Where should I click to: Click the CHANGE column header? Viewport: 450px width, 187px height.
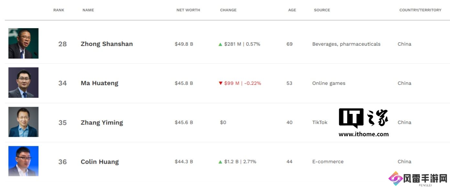pyautogui.click(x=228, y=10)
